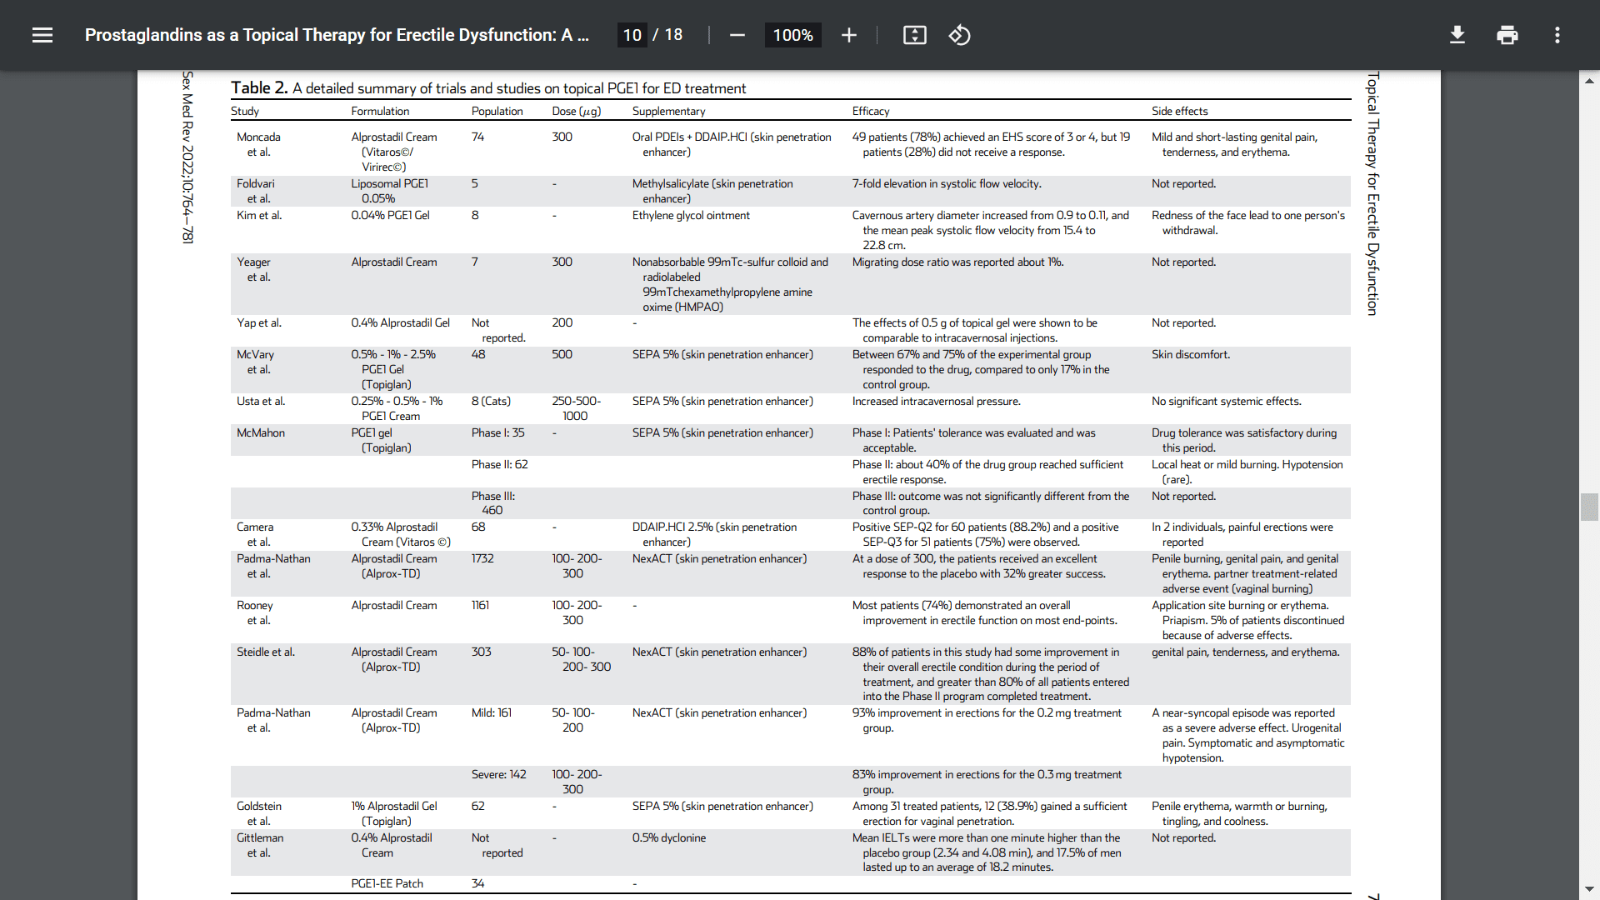The height and width of the screenshot is (900, 1600).
Task: Click the 'Dose (μg)' column header
Action: pyautogui.click(x=576, y=111)
